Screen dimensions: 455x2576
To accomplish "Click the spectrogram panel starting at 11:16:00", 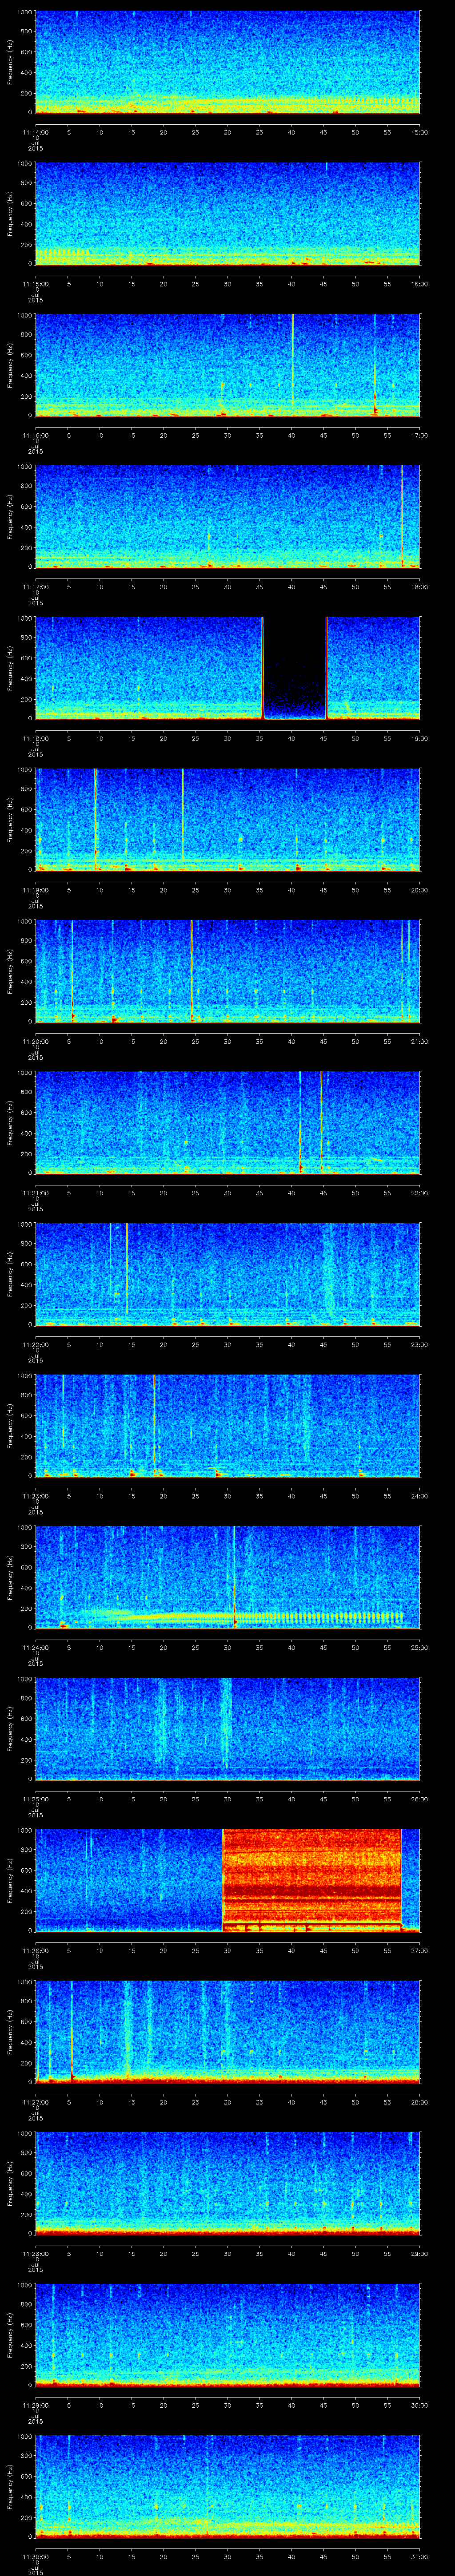I will [228, 365].
